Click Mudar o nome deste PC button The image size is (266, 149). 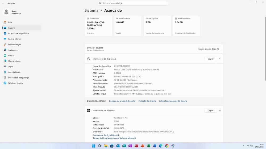click(209, 49)
